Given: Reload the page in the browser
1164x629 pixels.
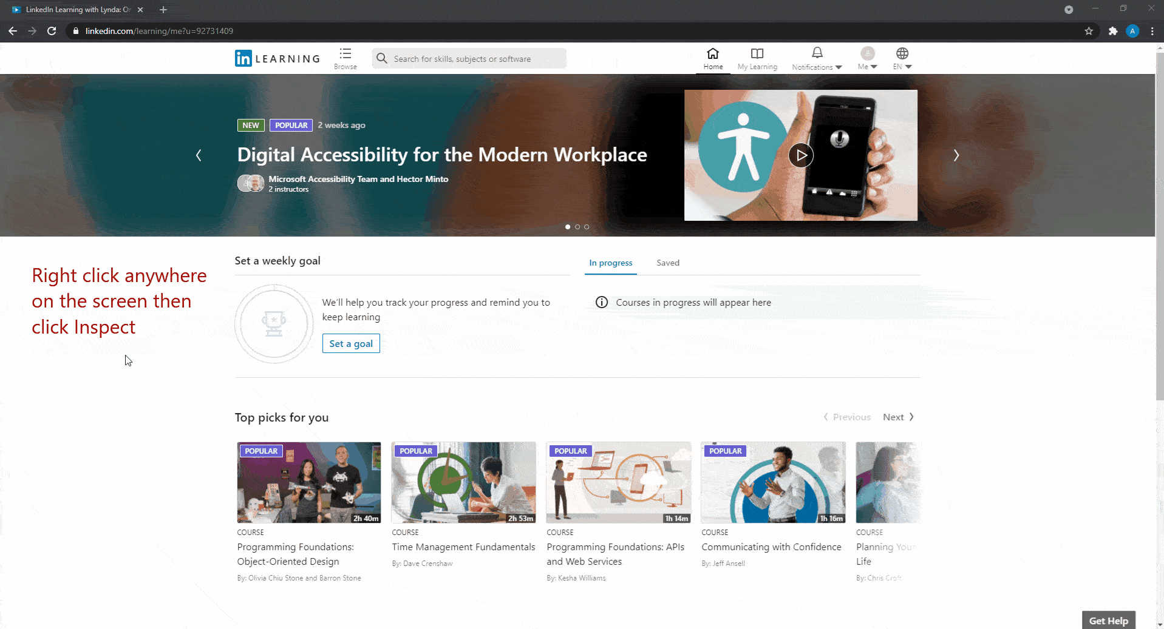Looking at the screenshot, I should click(52, 31).
